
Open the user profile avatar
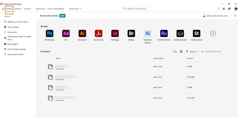(x=236, y=9)
